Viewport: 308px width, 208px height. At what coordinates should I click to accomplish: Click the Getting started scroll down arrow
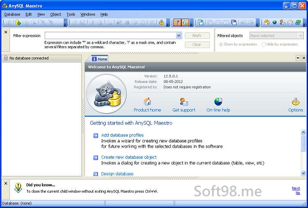303,173
